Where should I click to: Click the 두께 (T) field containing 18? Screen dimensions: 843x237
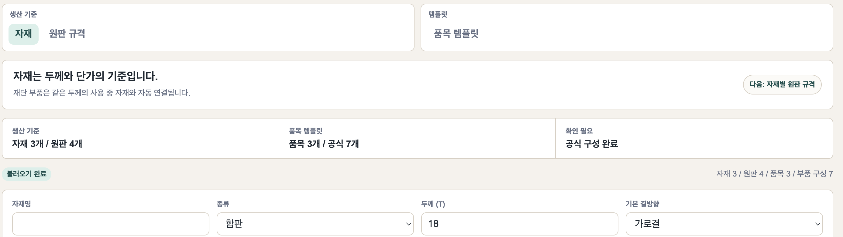coord(520,224)
